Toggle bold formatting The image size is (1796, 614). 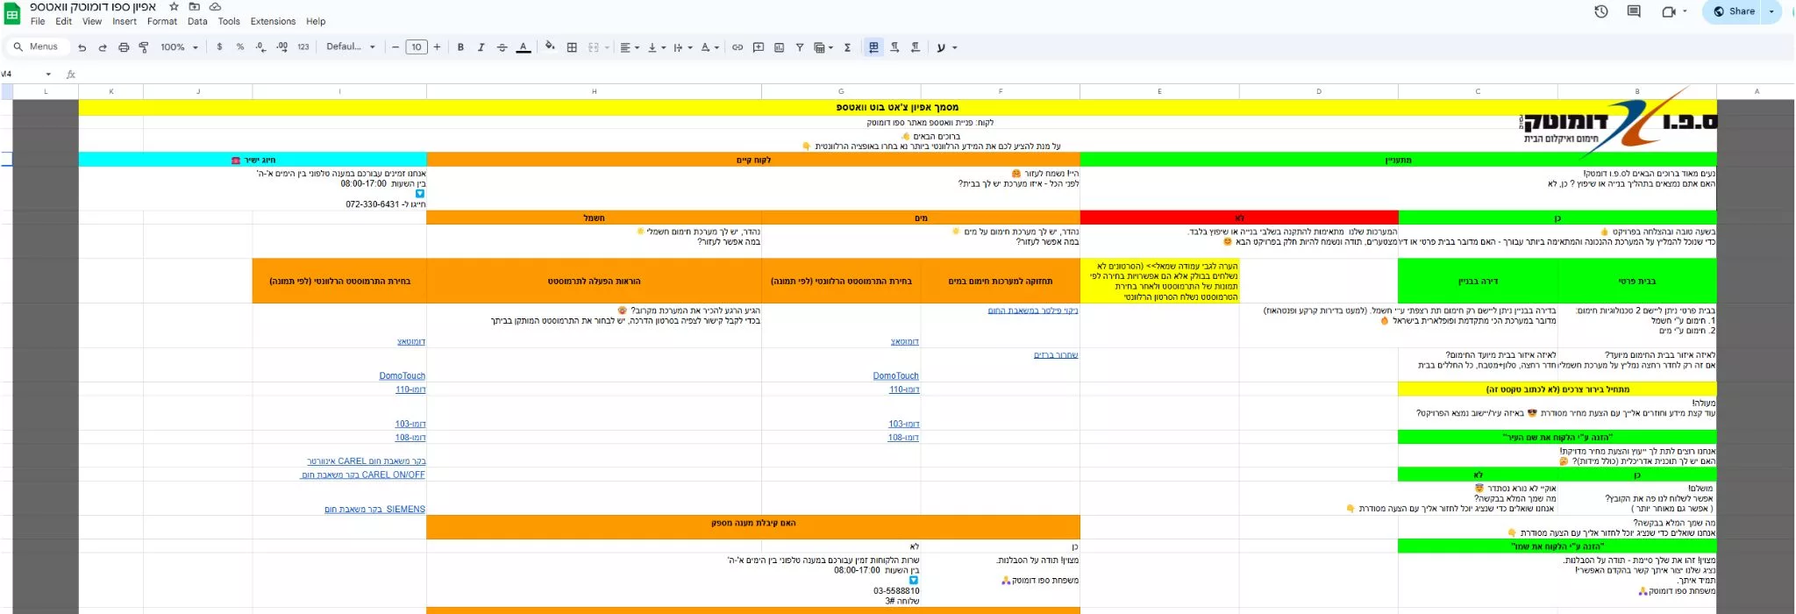point(460,47)
